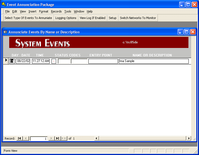
Task: Open the File menu
Action: pyautogui.click(x=7, y=11)
